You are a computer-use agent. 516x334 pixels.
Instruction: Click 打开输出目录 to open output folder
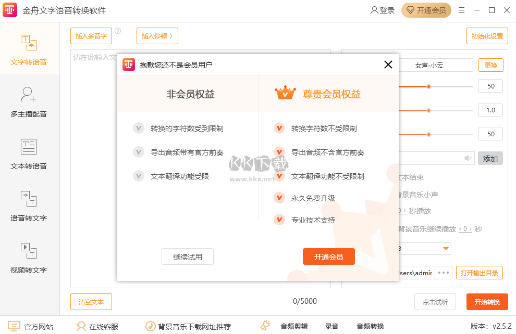pyautogui.click(x=479, y=272)
